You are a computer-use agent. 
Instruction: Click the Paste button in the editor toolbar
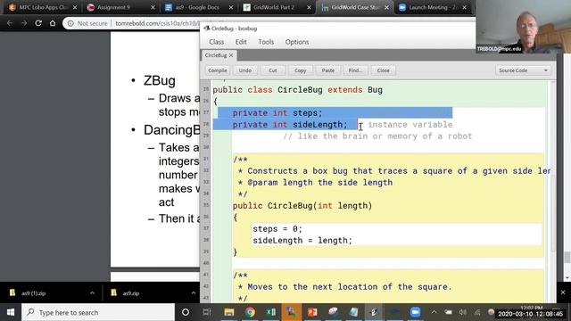click(327, 70)
